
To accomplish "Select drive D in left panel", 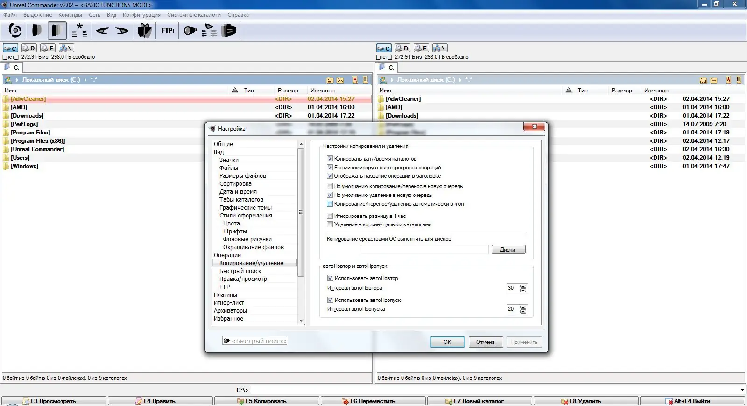I will [29, 48].
